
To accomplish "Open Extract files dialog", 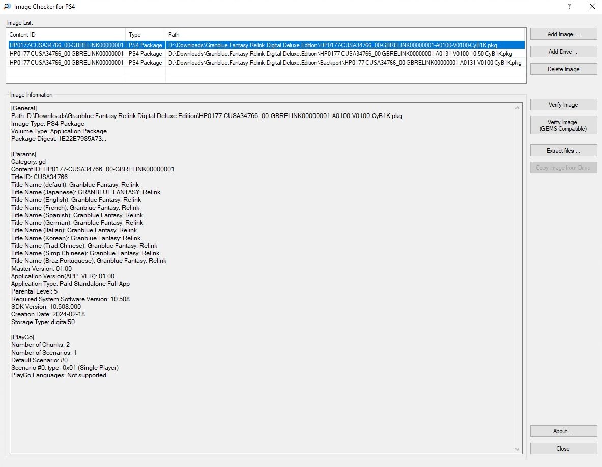I will 563,151.
